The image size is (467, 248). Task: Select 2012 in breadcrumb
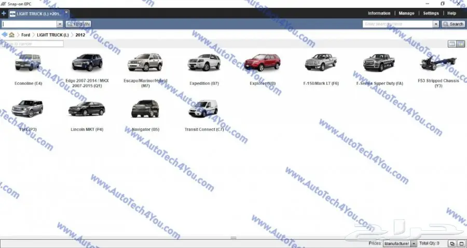point(80,35)
